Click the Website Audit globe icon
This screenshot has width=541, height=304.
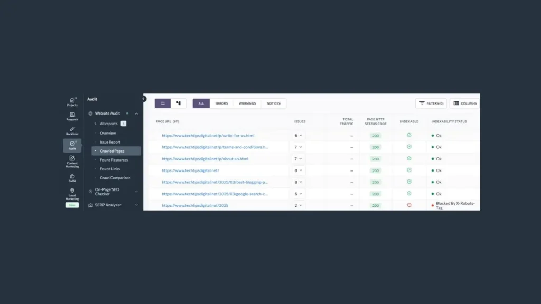(x=90, y=113)
